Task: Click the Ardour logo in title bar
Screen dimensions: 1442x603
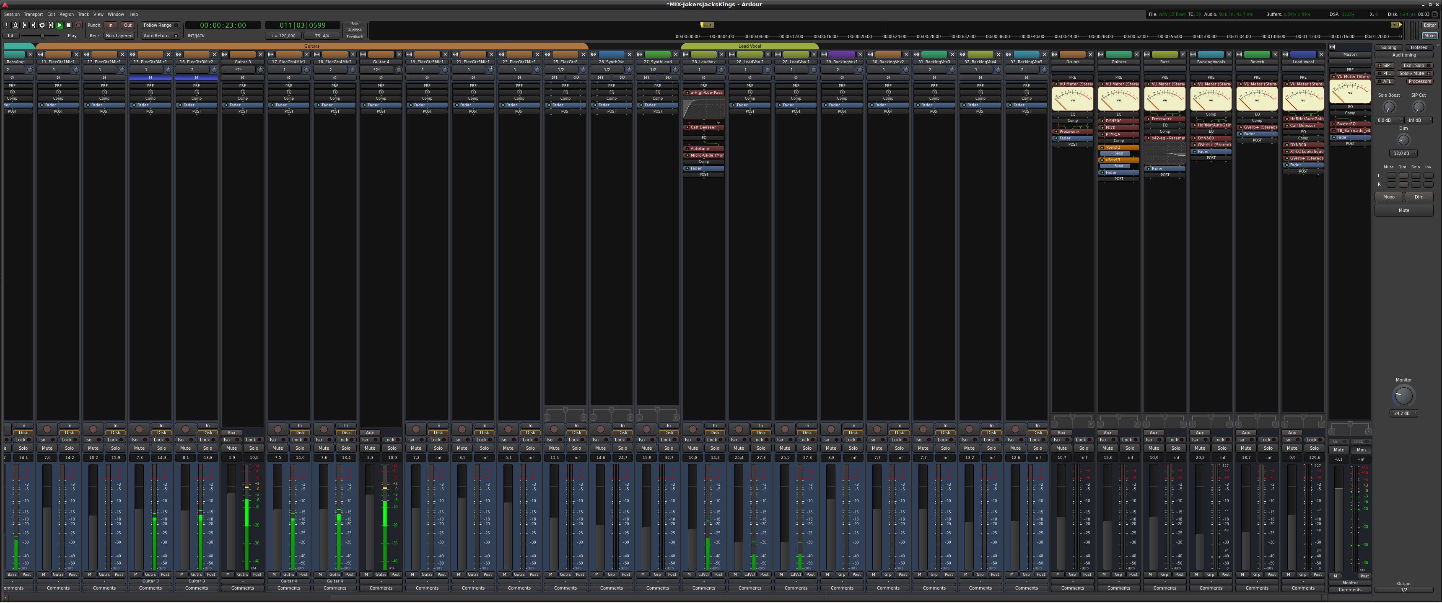Action: pyautogui.click(x=5, y=5)
